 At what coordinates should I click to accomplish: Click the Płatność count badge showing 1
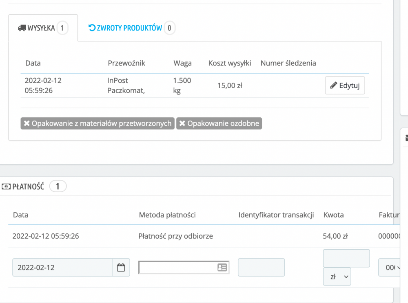coord(58,187)
